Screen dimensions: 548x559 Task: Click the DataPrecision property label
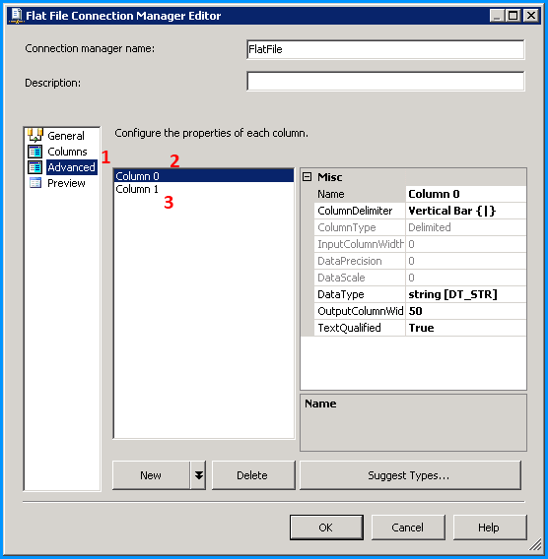click(x=360, y=261)
